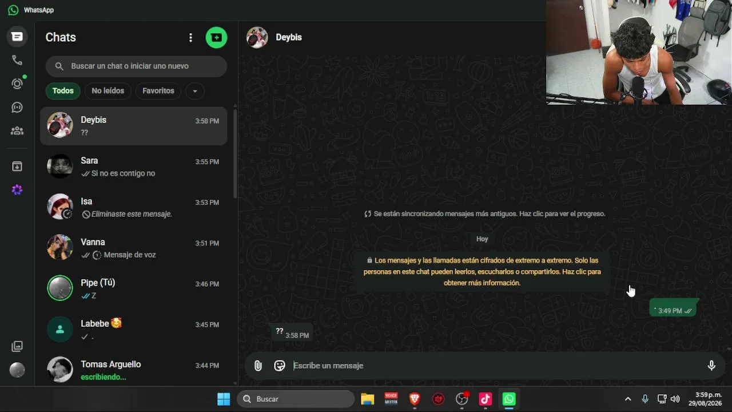The width and height of the screenshot is (732, 412).
Task: Open Deybis profile picture in the conversation header
Action: [x=257, y=38]
